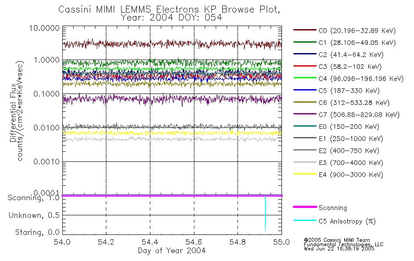Click the light gray E3 legend line
This screenshot has height=261, width=414.
click(x=305, y=162)
